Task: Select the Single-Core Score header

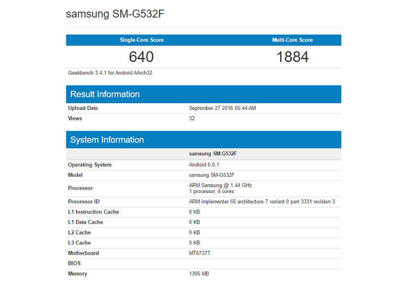Action: [x=142, y=40]
